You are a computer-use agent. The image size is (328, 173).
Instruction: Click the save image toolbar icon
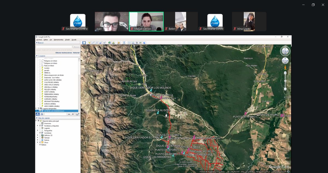137,43
